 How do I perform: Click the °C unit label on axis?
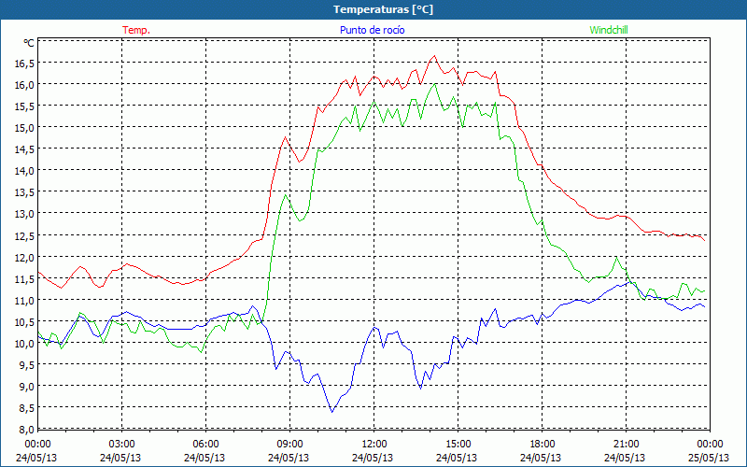tap(29, 43)
